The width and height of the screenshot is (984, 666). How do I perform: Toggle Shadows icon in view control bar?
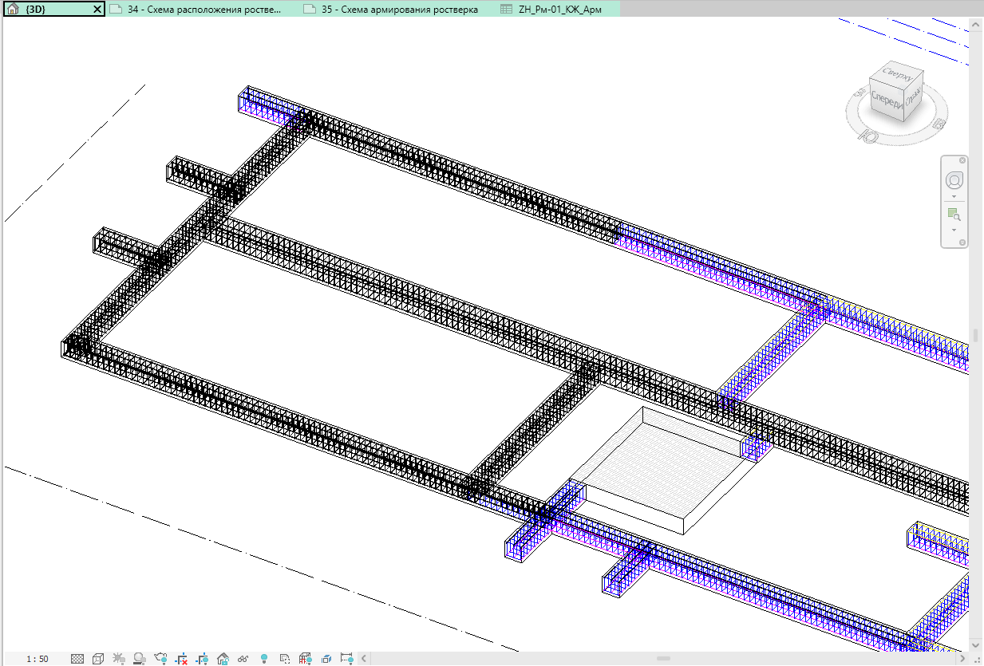[140, 659]
